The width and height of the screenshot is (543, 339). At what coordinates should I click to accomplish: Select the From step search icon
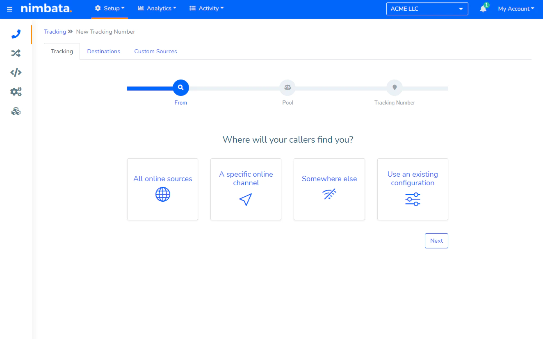tap(181, 87)
